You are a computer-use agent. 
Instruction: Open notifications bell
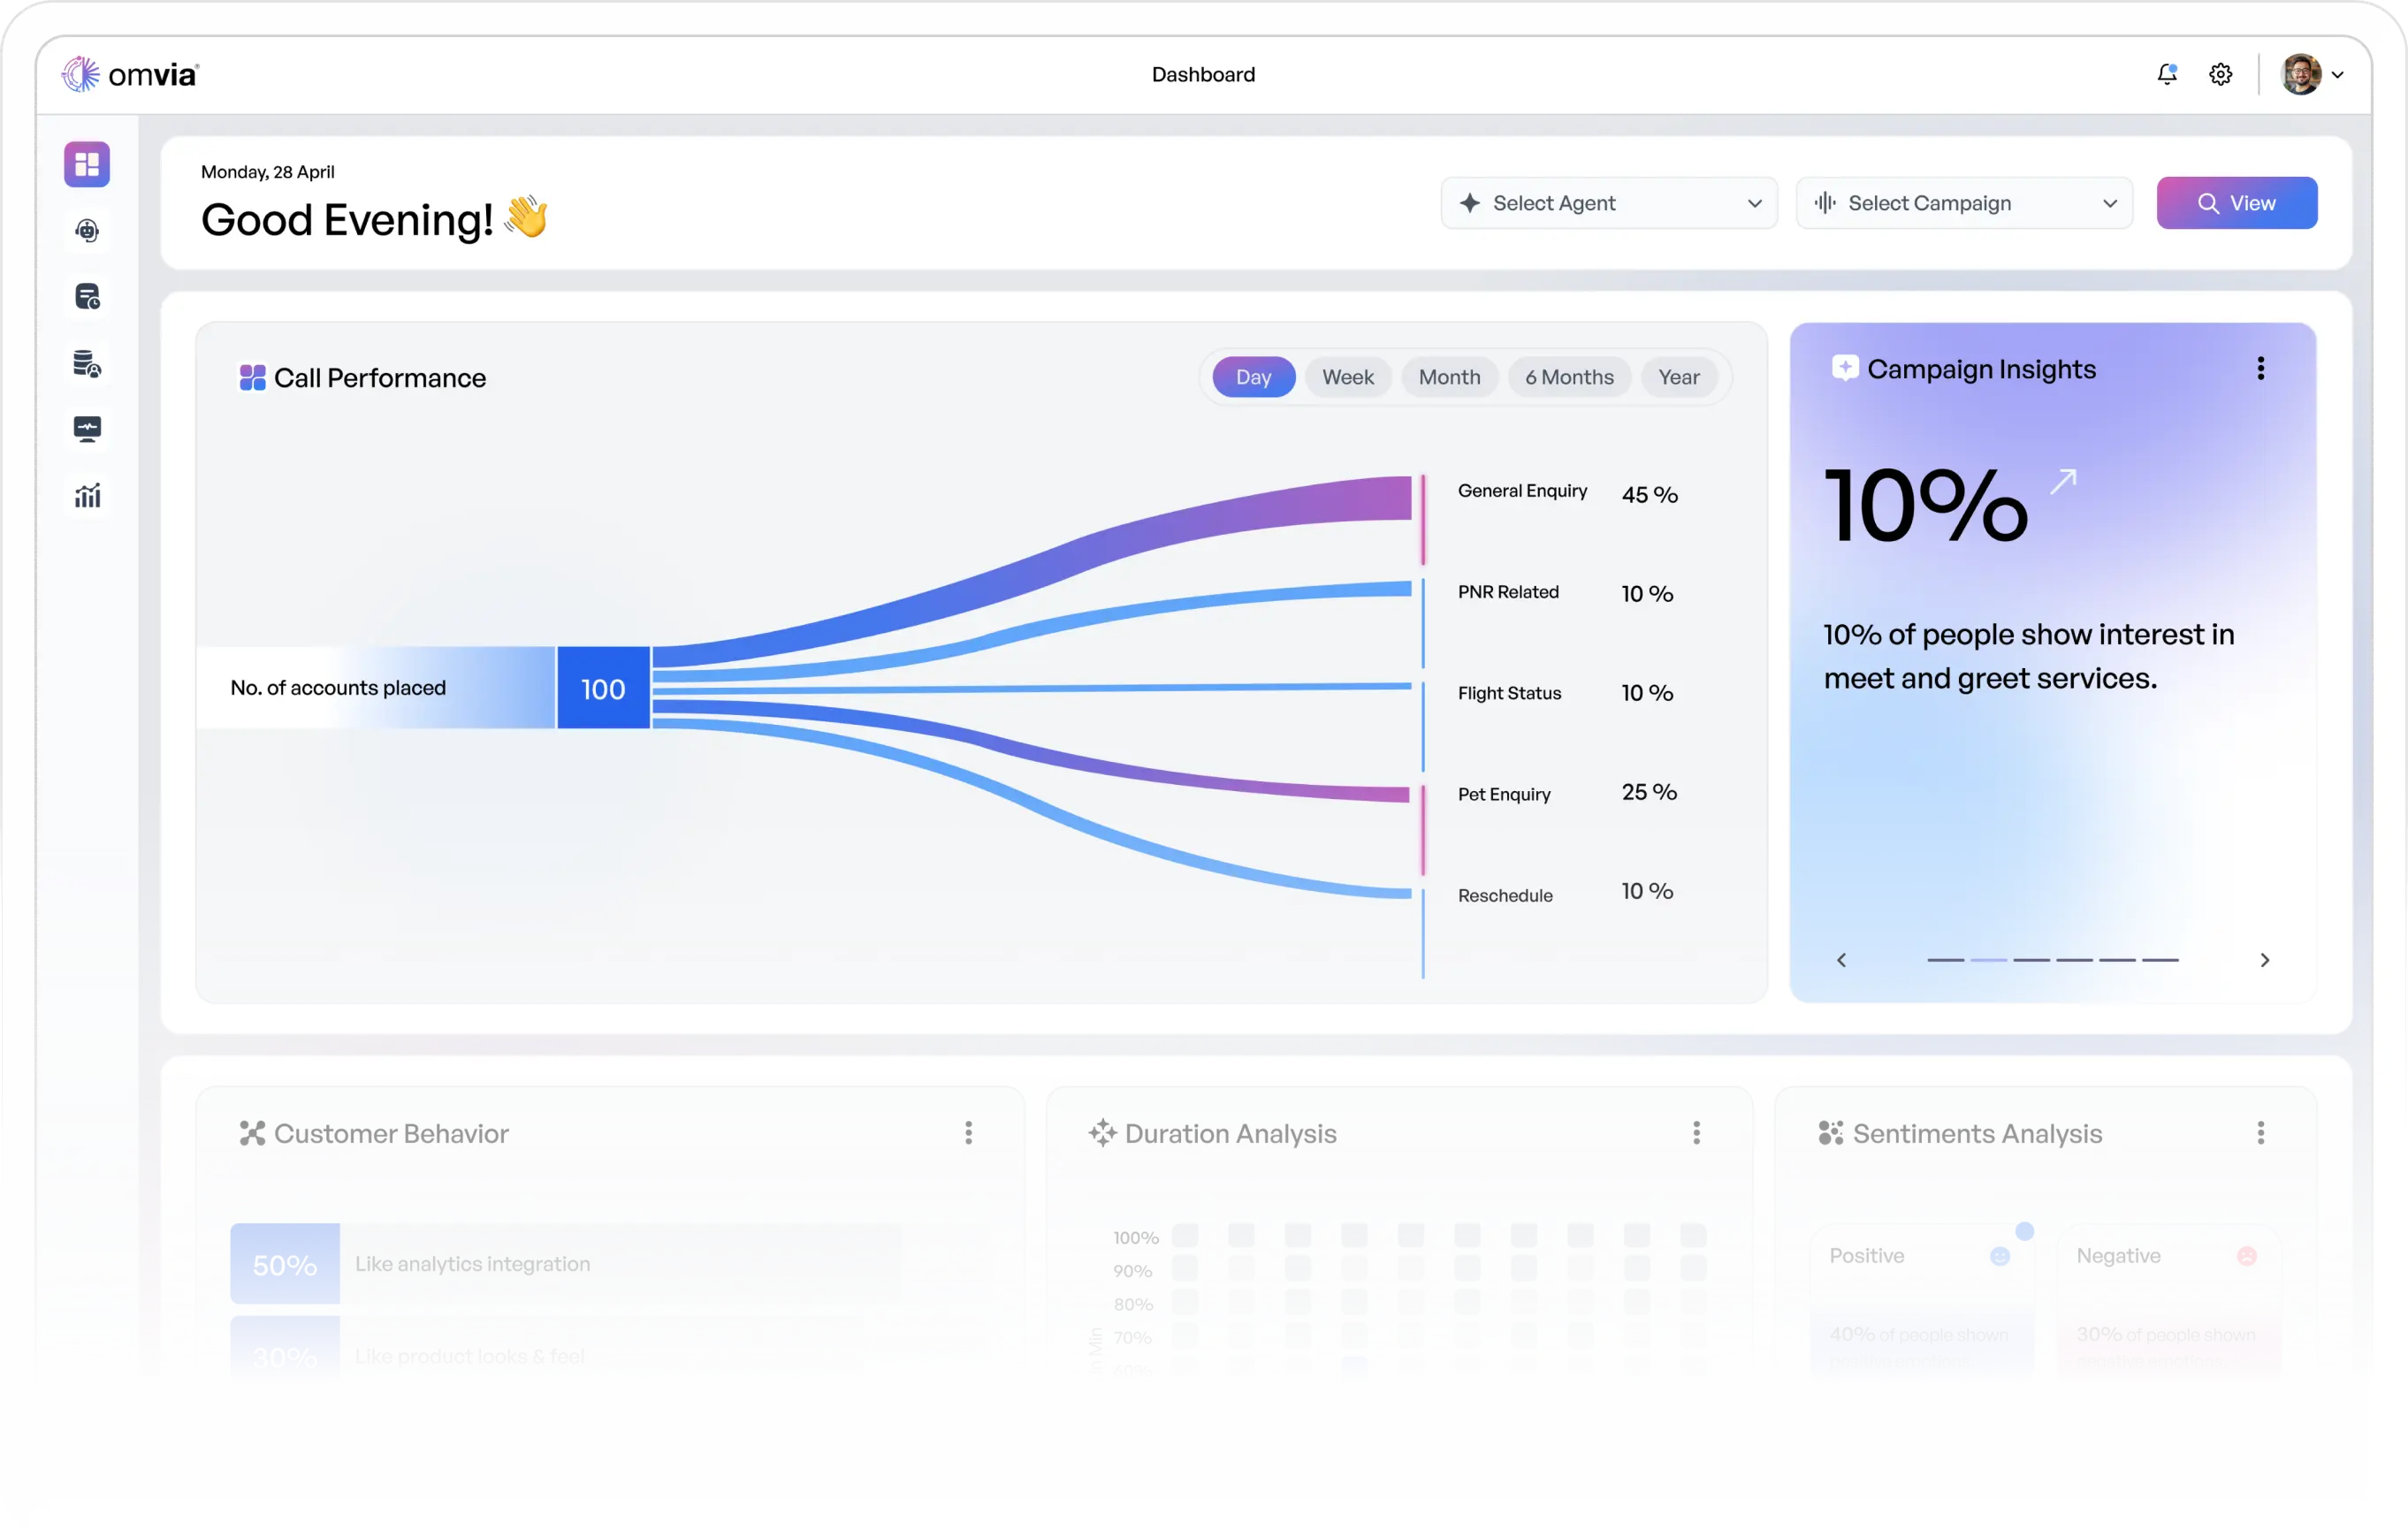2167,74
